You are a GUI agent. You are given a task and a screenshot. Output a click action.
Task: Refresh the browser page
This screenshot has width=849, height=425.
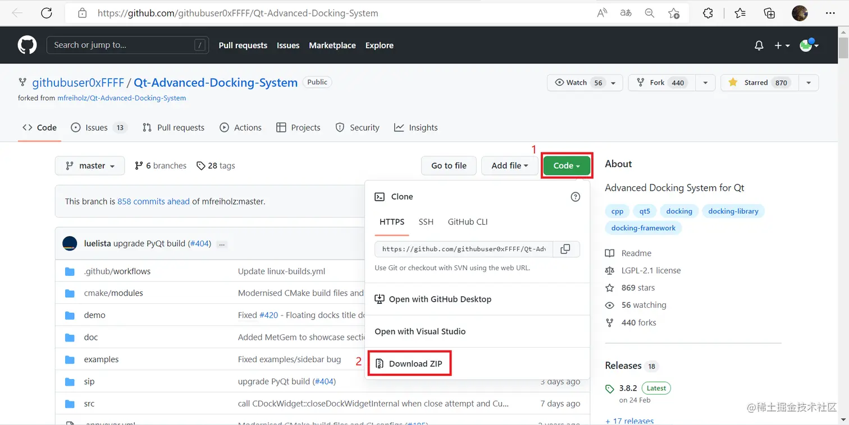[46, 13]
